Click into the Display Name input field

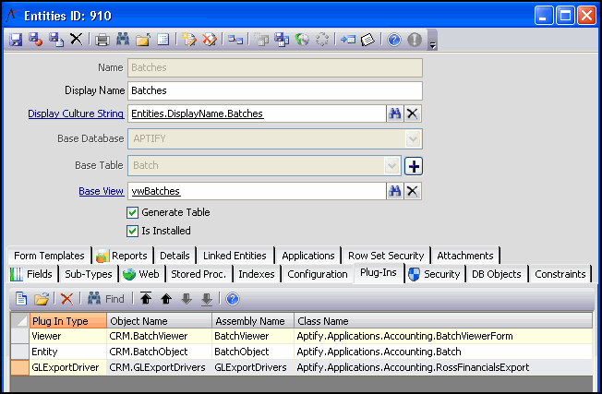[275, 90]
